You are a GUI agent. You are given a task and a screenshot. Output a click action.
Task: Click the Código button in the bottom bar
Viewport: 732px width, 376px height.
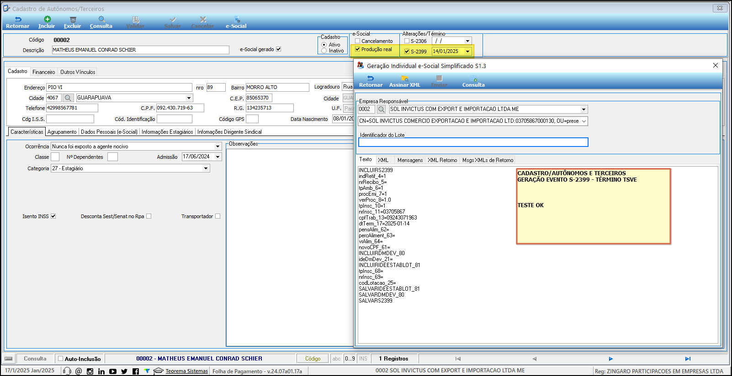pos(313,359)
